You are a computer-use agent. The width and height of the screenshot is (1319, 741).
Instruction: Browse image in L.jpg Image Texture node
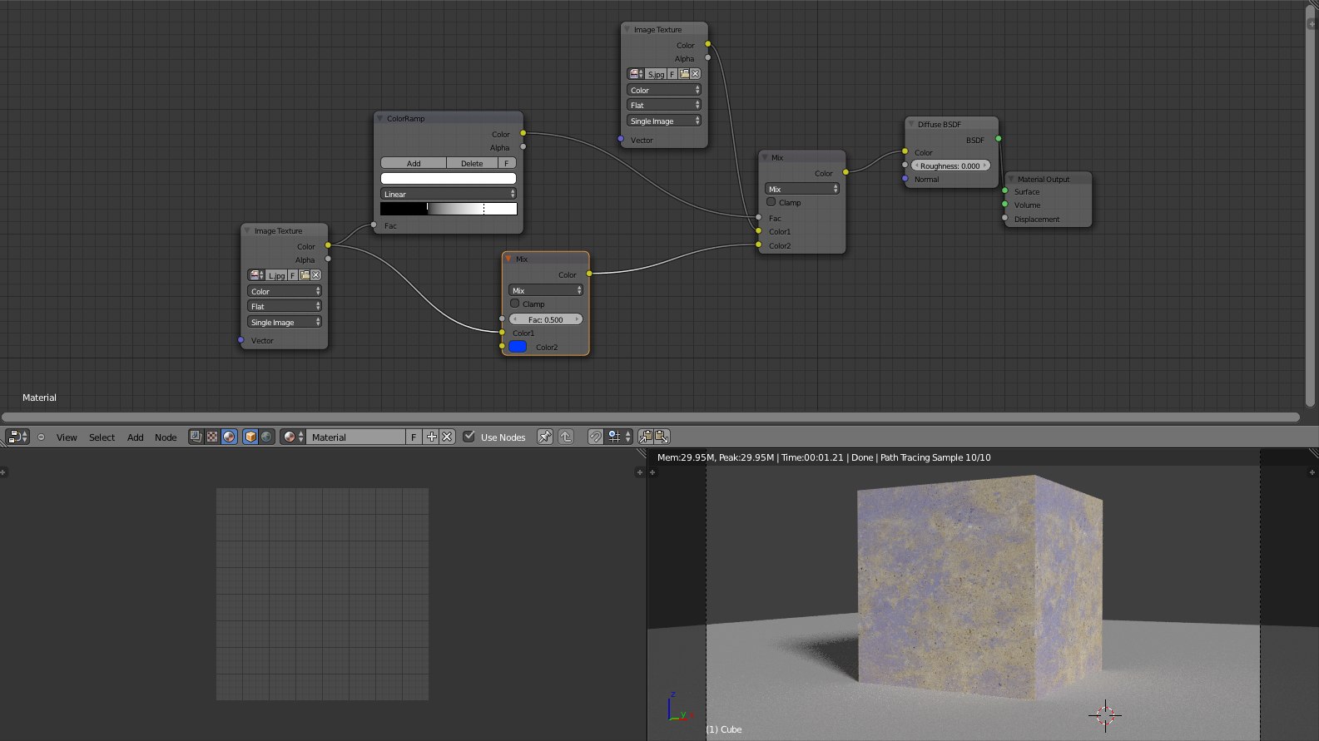[x=256, y=275]
